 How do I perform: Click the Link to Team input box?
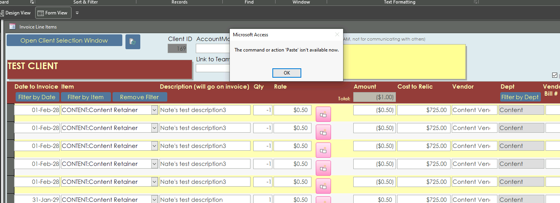pos(213,68)
